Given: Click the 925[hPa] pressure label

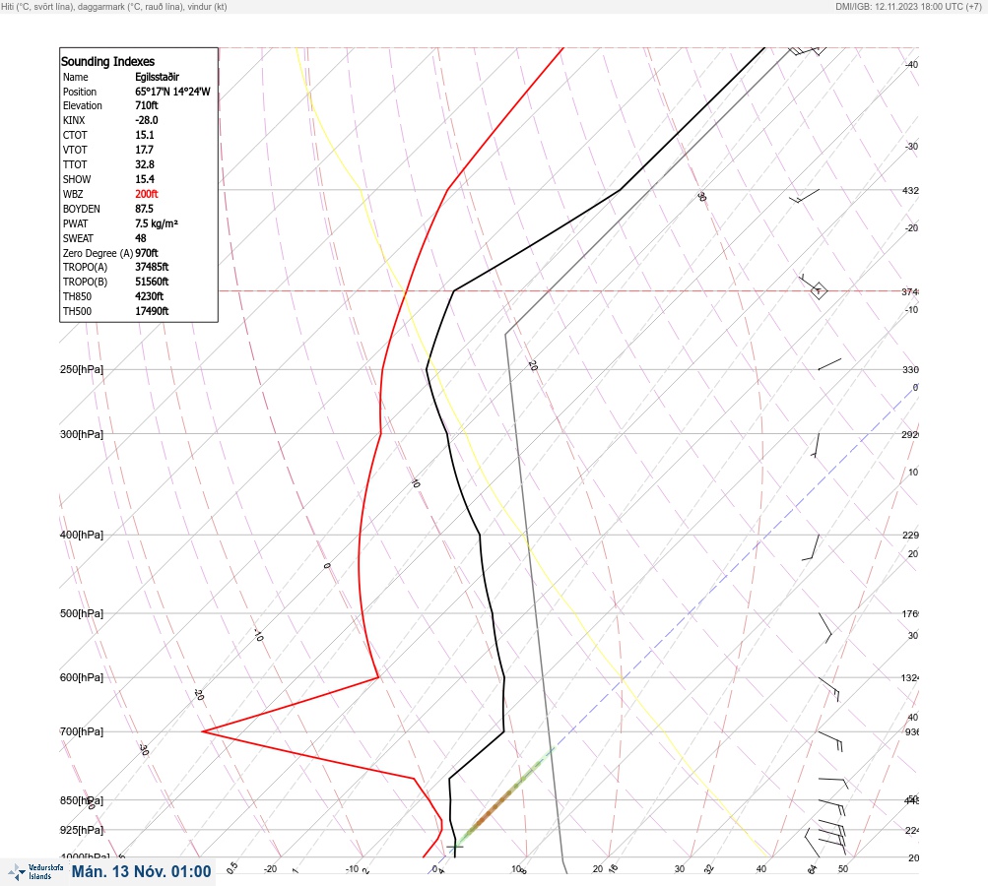Looking at the screenshot, I should click(82, 830).
